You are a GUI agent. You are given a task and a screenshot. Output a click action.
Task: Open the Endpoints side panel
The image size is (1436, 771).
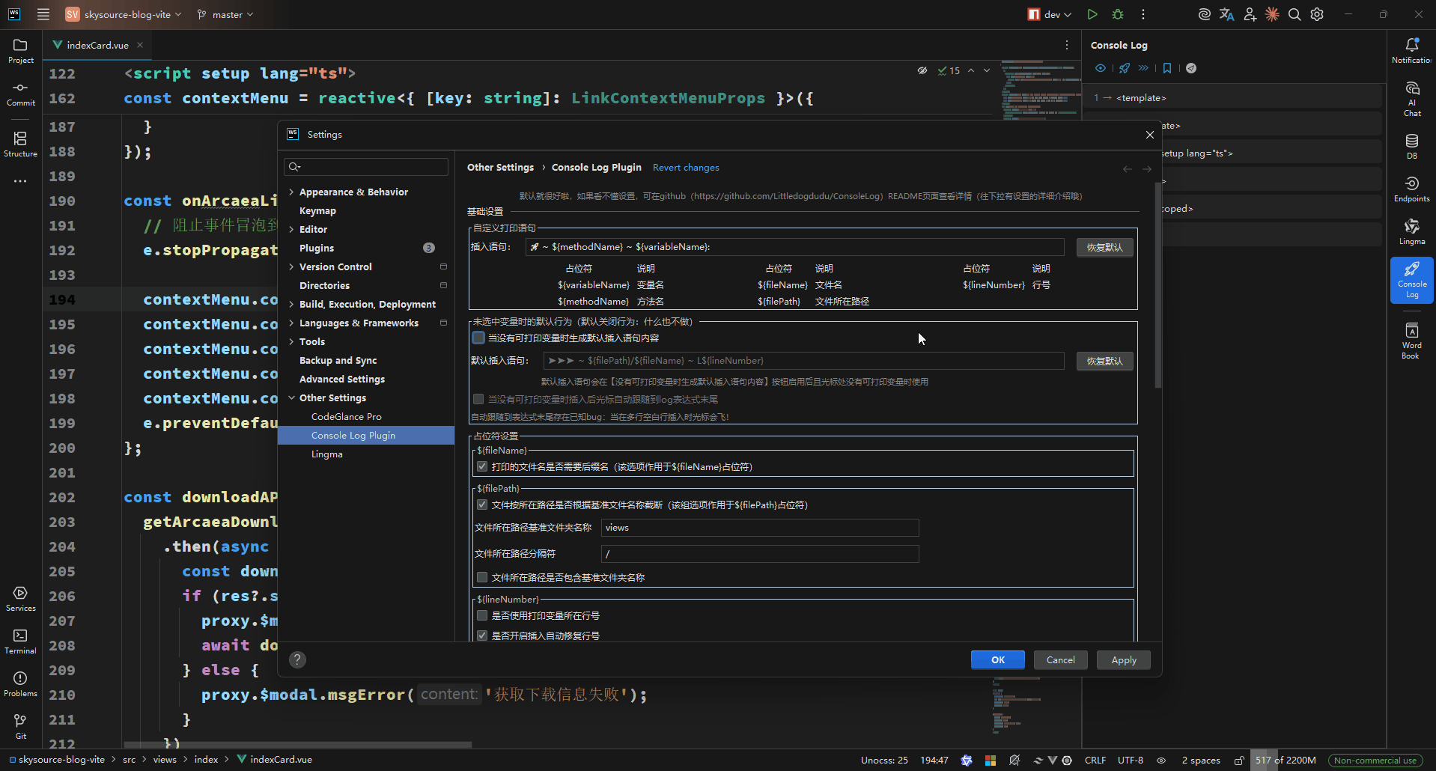click(1411, 189)
